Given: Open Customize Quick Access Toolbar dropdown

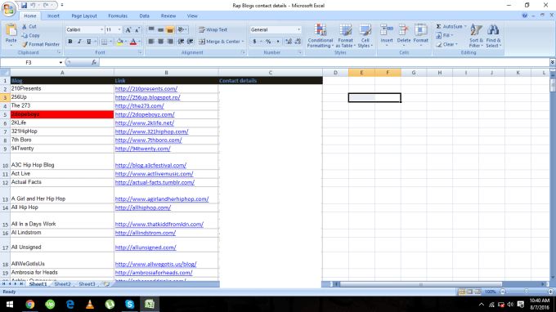Looking at the screenshot, I should [x=62, y=6].
